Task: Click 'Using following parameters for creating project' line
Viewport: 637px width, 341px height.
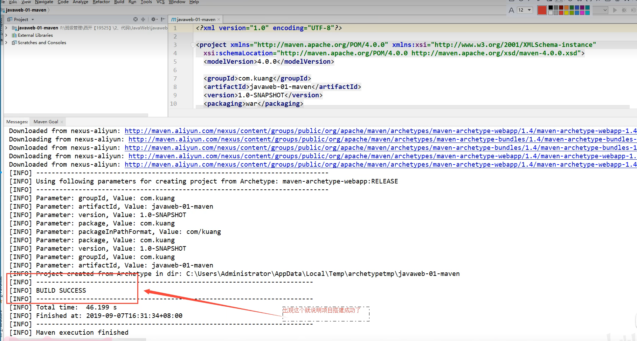Action: [204, 181]
